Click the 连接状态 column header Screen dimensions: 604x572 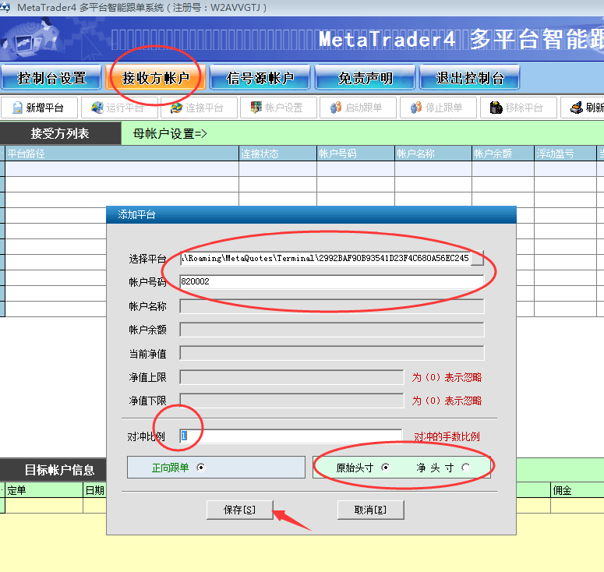pyautogui.click(x=277, y=154)
